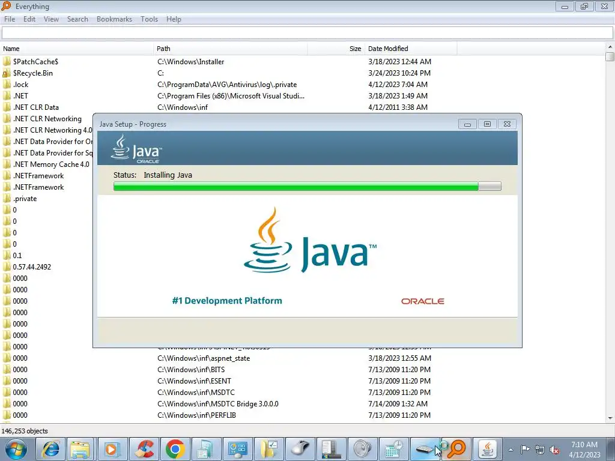This screenshot has height=461, width=615.
Task: Click path C:\Windows\inf\BITS
Action: pyautogui.click(x=191, y=370)
